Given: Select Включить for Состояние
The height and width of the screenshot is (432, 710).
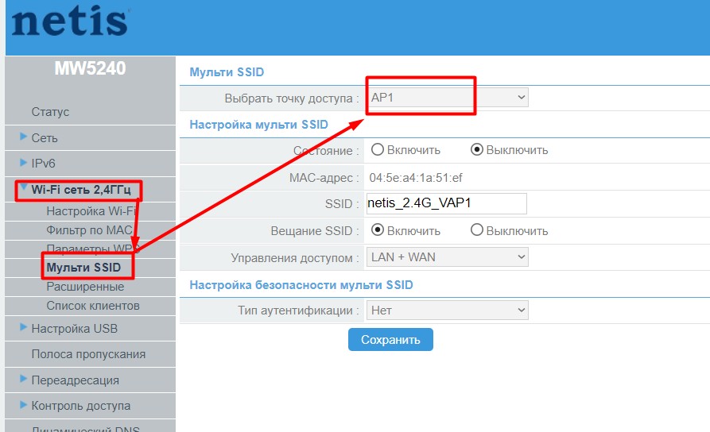Looking at the screenshot, I should (x=378, y=149).
